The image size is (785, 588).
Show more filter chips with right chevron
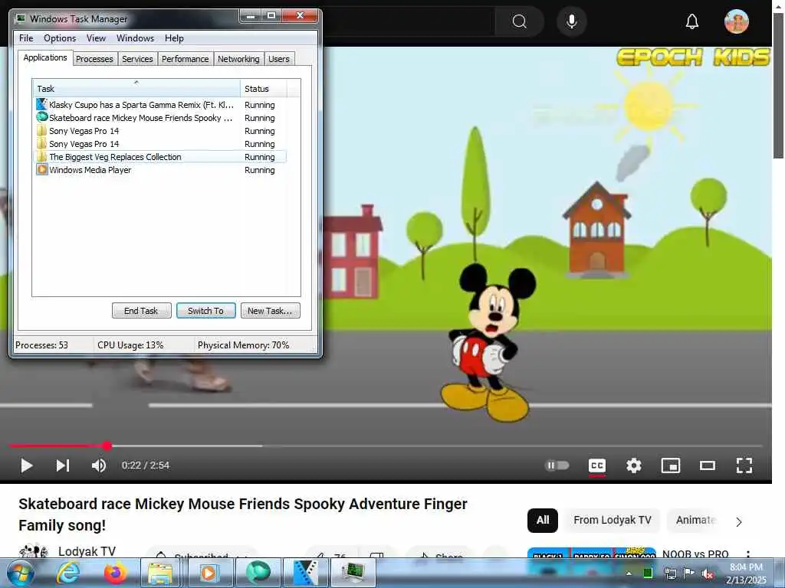pyautogui.click(x=739, y=521)
